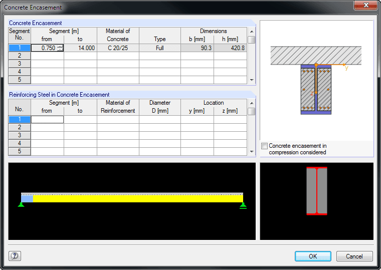Select Concrete Encasement row header 2
The image size is (381, 270).
[x=20, y=56]
